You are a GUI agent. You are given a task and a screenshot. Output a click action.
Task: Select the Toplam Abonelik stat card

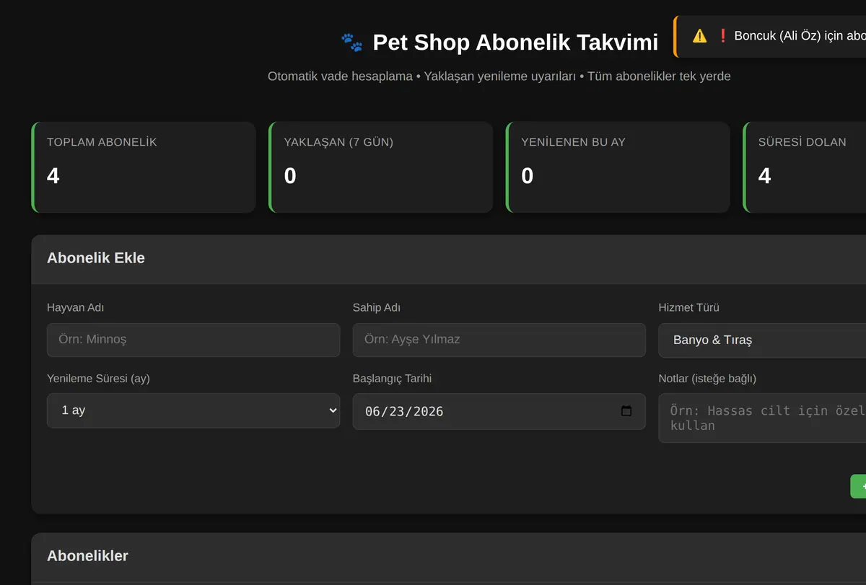pyautogui.click(x=144, y=167)
